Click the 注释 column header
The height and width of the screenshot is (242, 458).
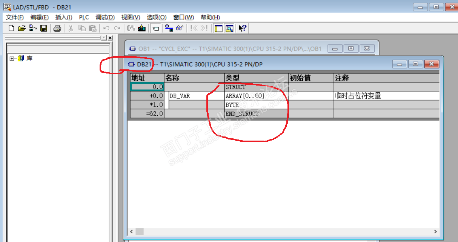tap(387, 78)
